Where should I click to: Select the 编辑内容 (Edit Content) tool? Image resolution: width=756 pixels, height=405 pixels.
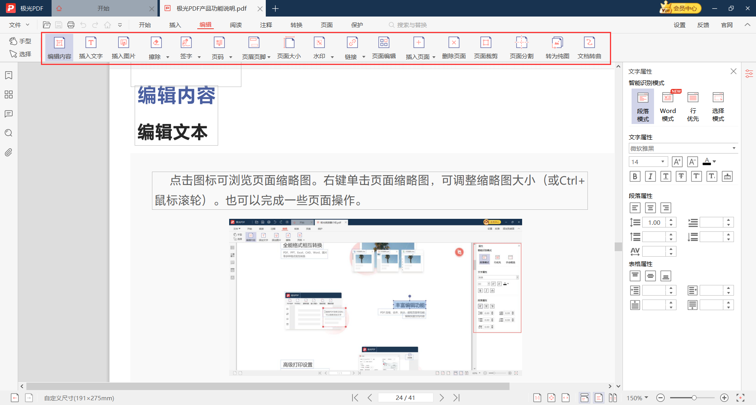coord(59,46)
